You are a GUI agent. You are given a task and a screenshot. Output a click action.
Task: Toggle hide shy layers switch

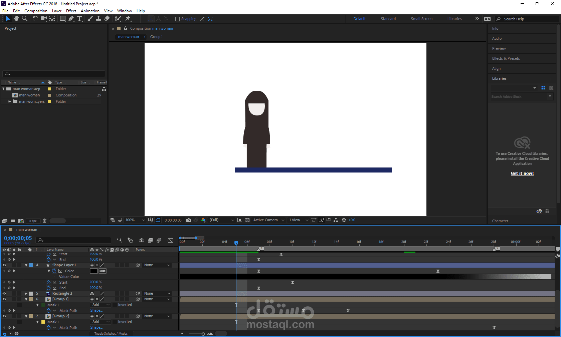142,240
